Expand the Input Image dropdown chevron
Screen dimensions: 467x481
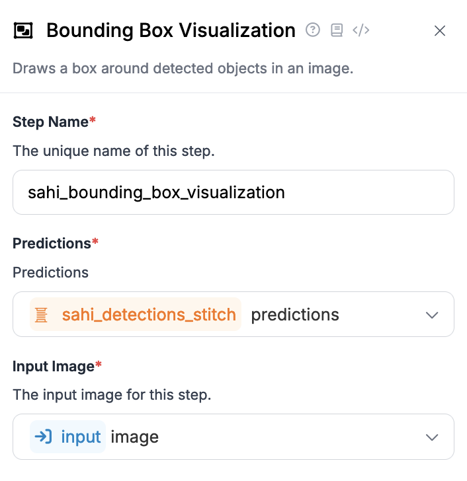coord(432,437)
